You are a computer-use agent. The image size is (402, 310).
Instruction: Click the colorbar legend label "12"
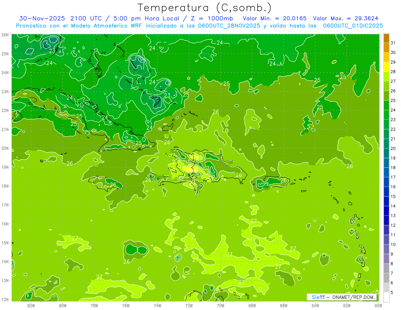pos(393,225)
